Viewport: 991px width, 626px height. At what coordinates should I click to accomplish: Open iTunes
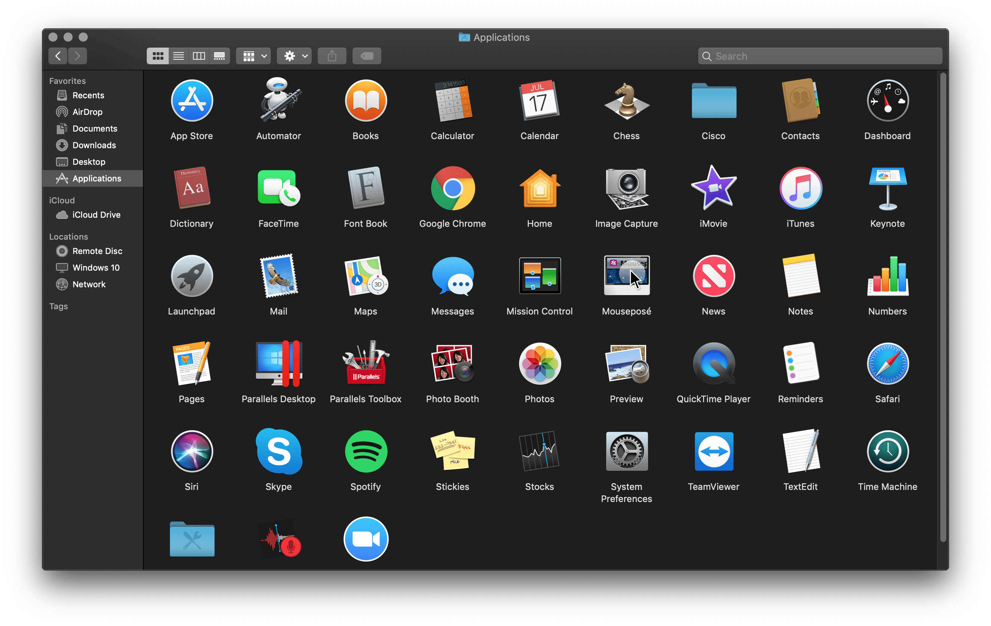800,189
